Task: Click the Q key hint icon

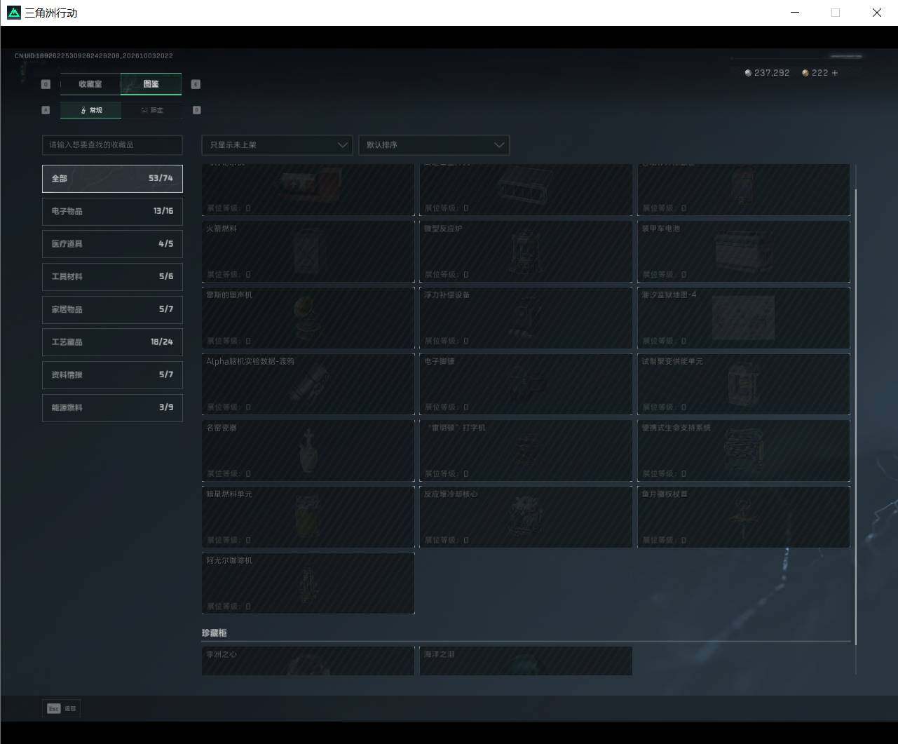Action: 46,84
